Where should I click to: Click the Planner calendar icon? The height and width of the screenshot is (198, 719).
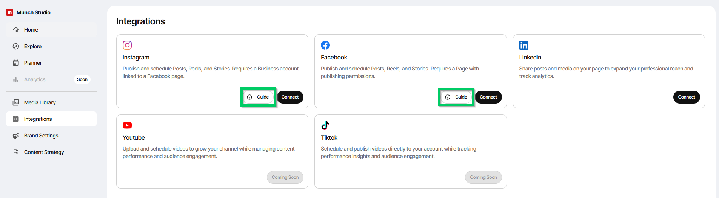(x=16, y=63)
